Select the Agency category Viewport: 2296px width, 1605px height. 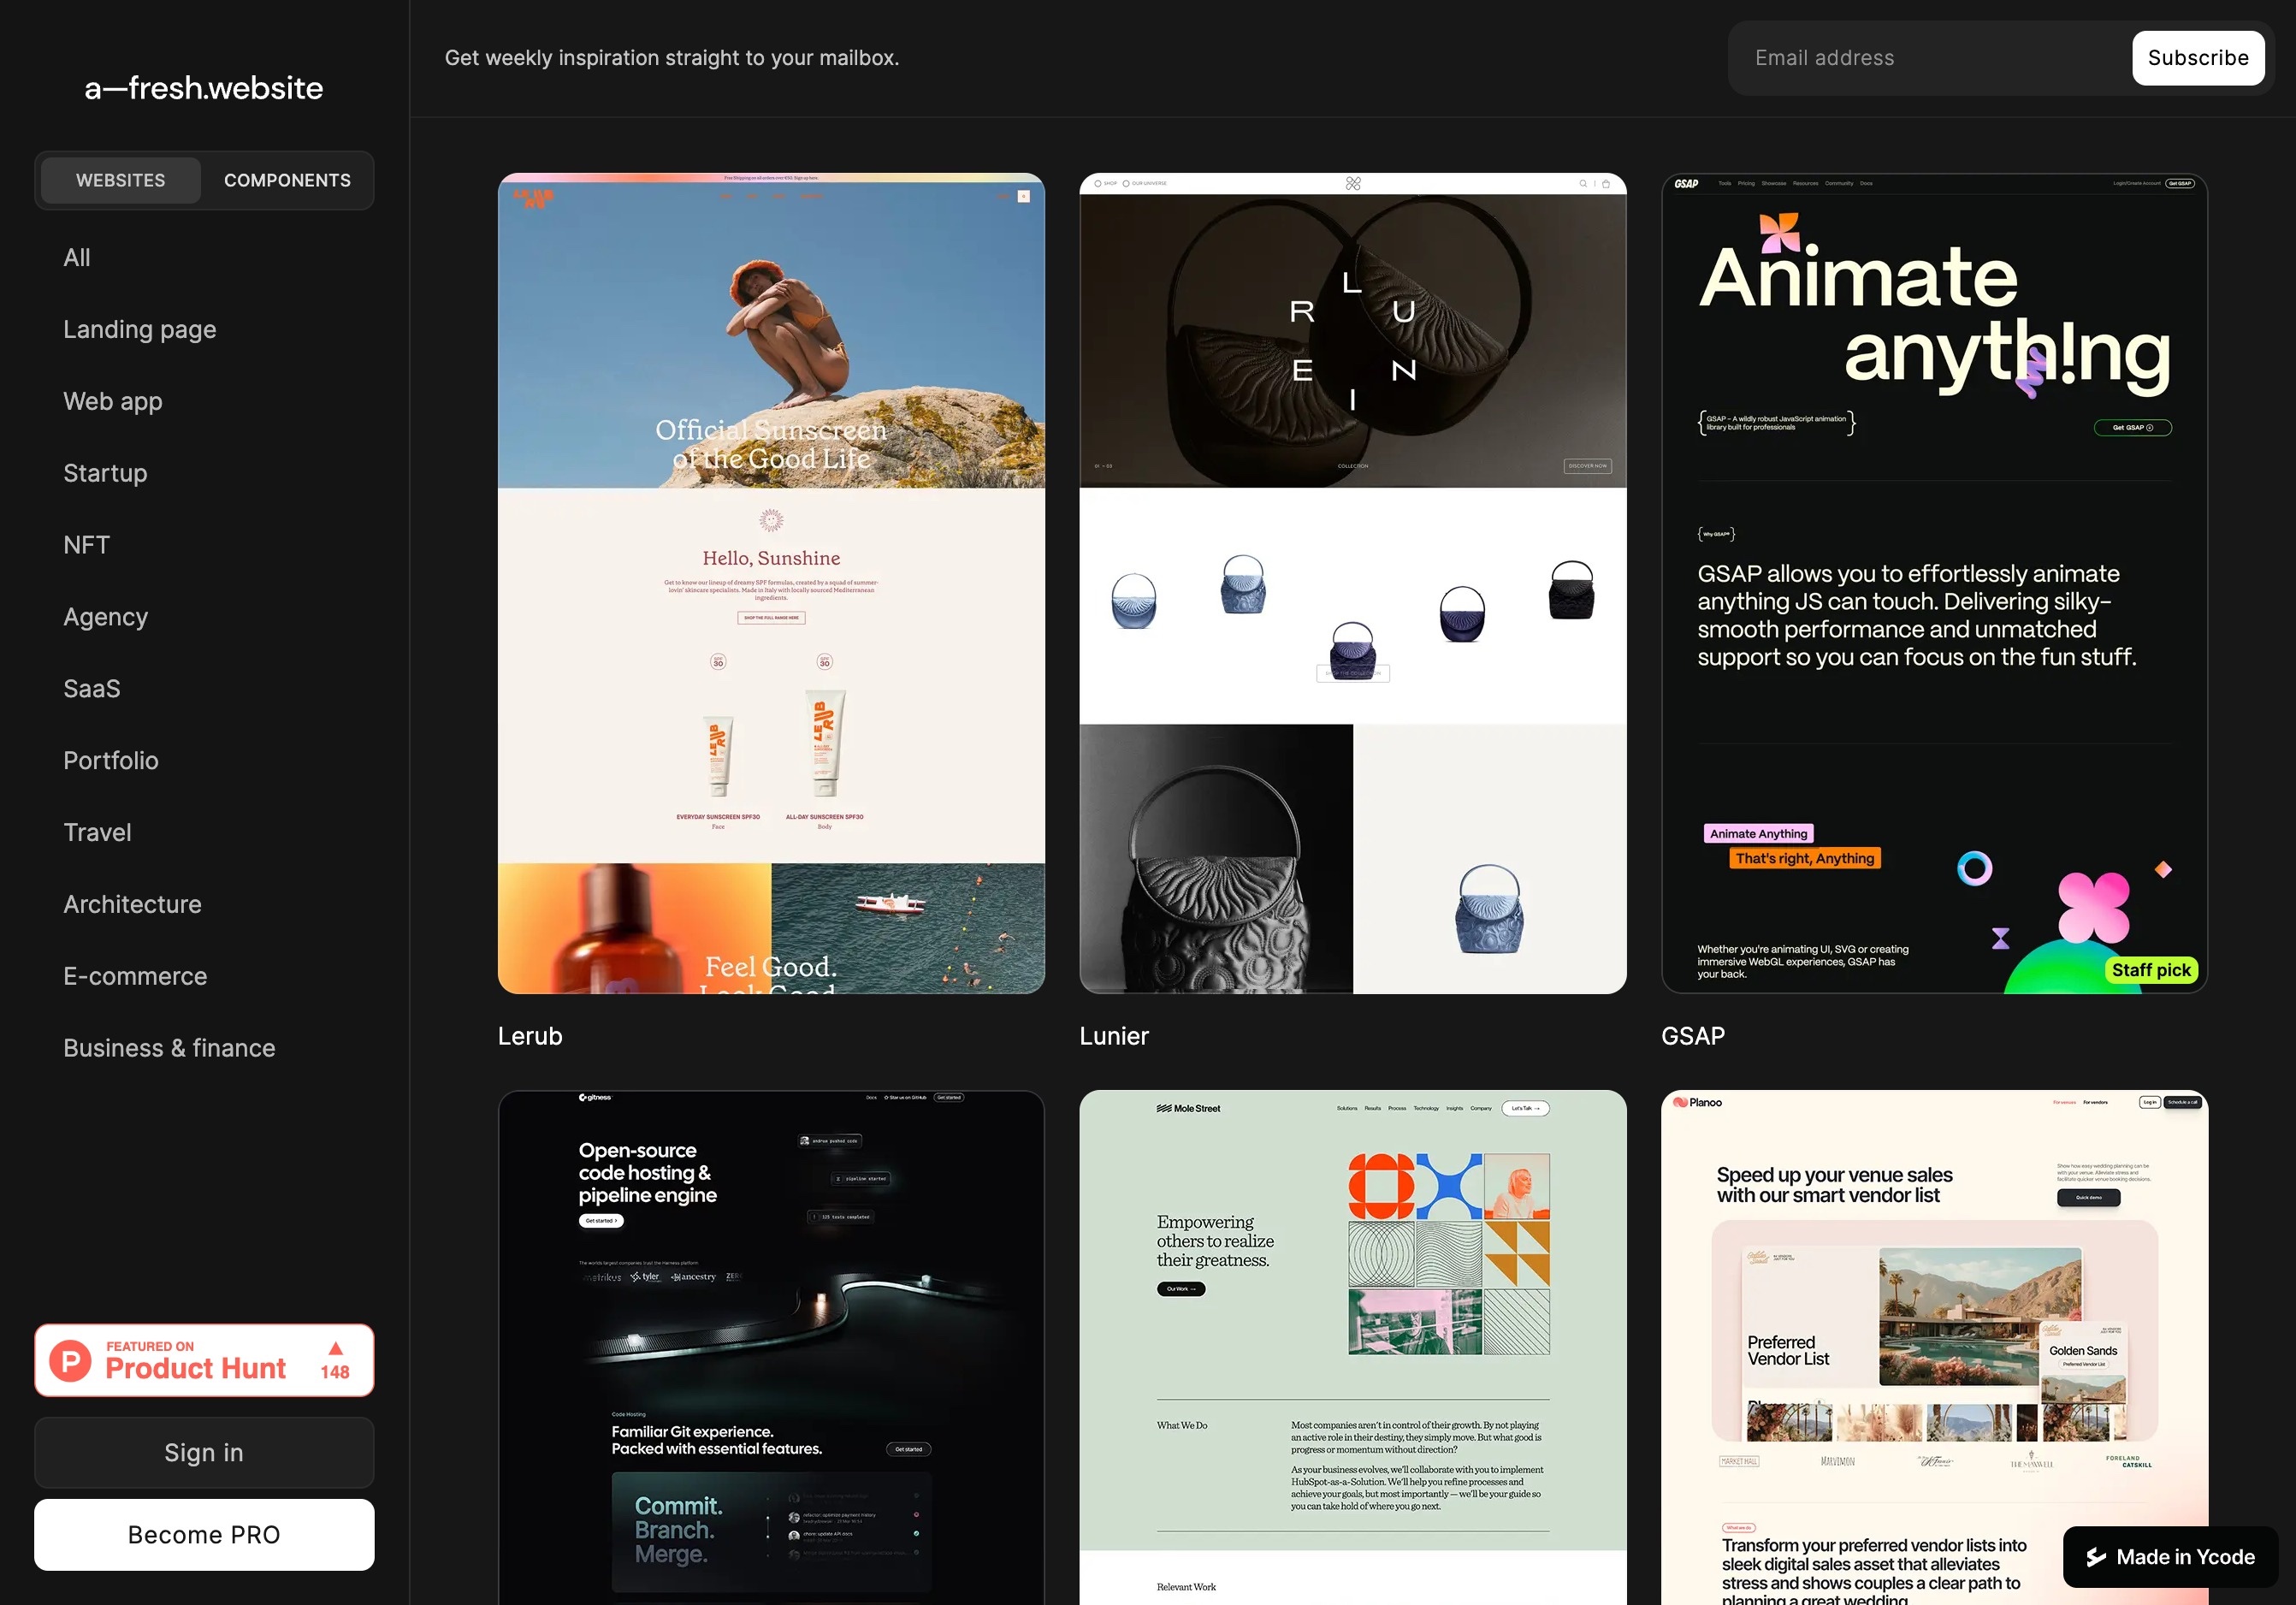coord(104,614)
